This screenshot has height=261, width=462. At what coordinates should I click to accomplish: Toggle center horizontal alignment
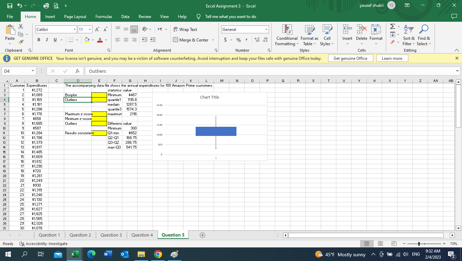coord(126,40)
